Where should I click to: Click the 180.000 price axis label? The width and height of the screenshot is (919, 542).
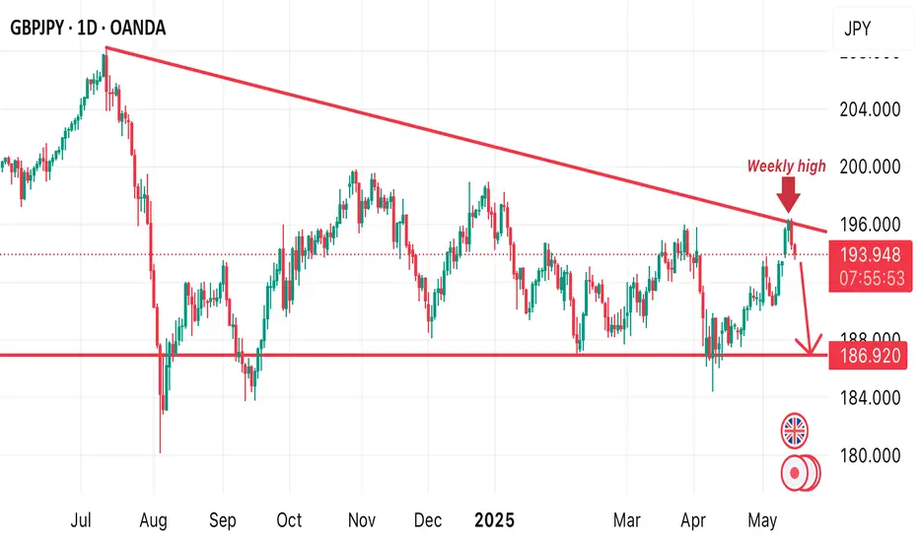870,456
